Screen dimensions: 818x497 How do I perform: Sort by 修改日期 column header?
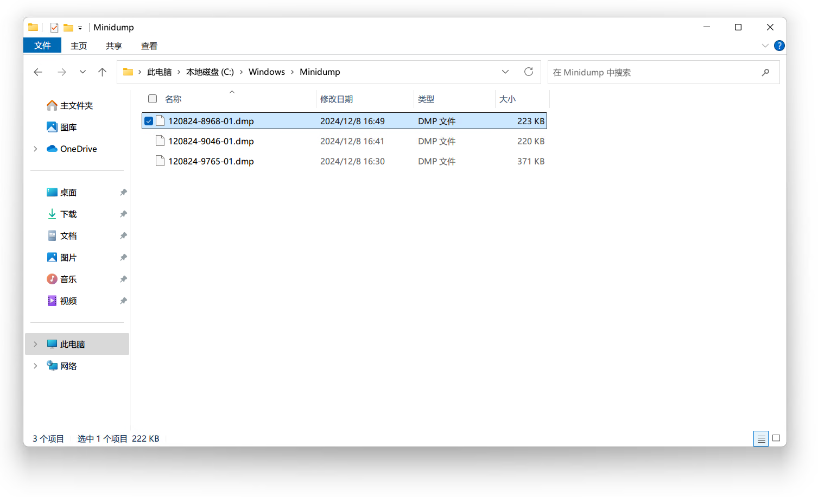tap(337, 99)
